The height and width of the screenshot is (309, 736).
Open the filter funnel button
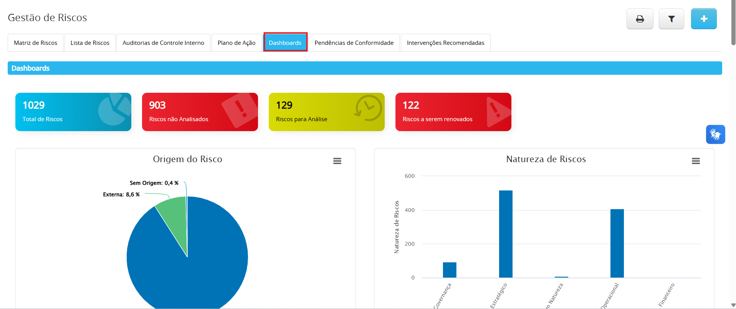tap(671, 19)
